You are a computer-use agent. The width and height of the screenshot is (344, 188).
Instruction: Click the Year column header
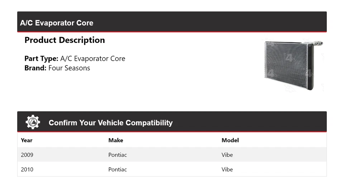27,140
